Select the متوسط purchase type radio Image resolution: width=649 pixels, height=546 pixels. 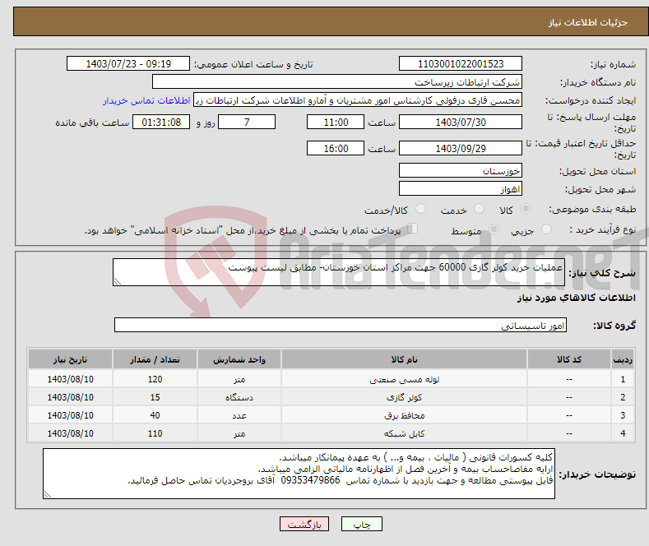pos(494,229)
